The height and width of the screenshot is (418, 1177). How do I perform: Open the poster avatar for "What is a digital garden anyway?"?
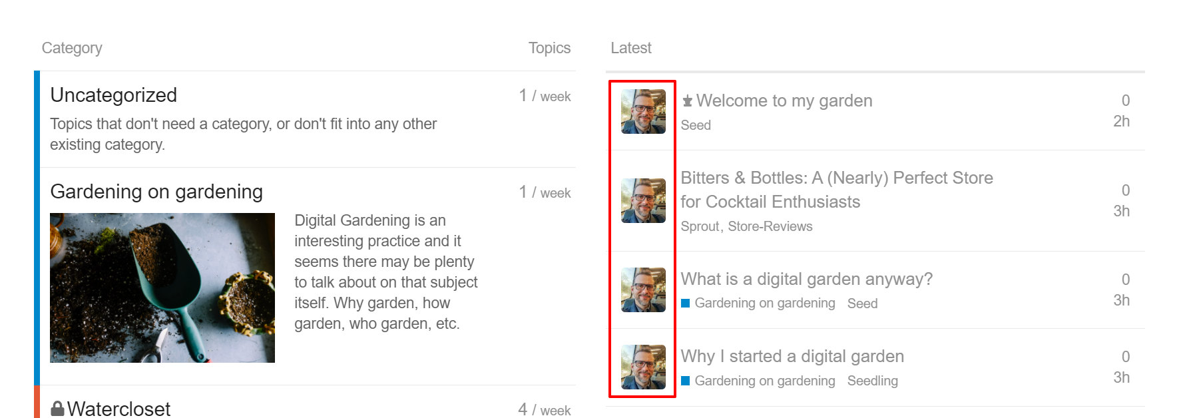[x=643, y=290]
